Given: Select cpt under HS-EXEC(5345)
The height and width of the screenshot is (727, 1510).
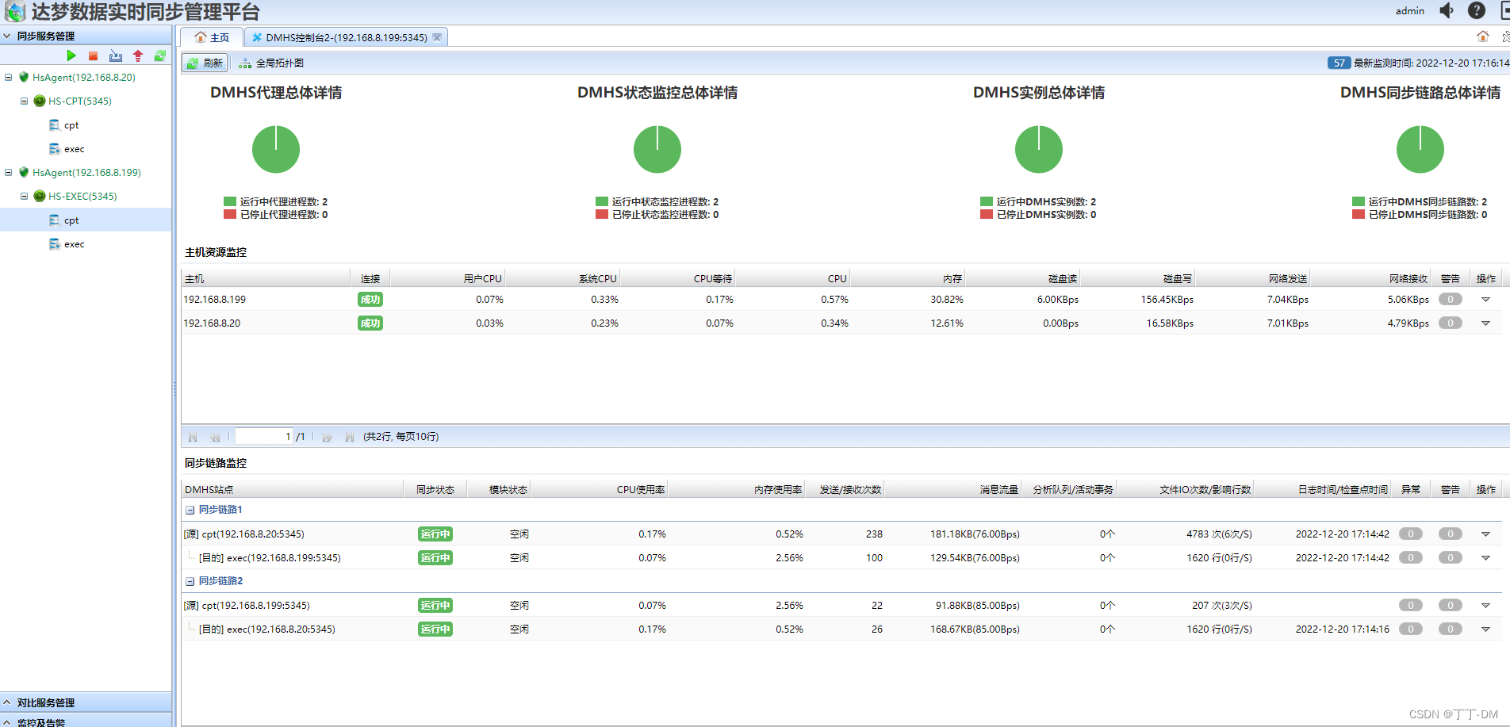Looking at the screenshot, I should 70,220.
